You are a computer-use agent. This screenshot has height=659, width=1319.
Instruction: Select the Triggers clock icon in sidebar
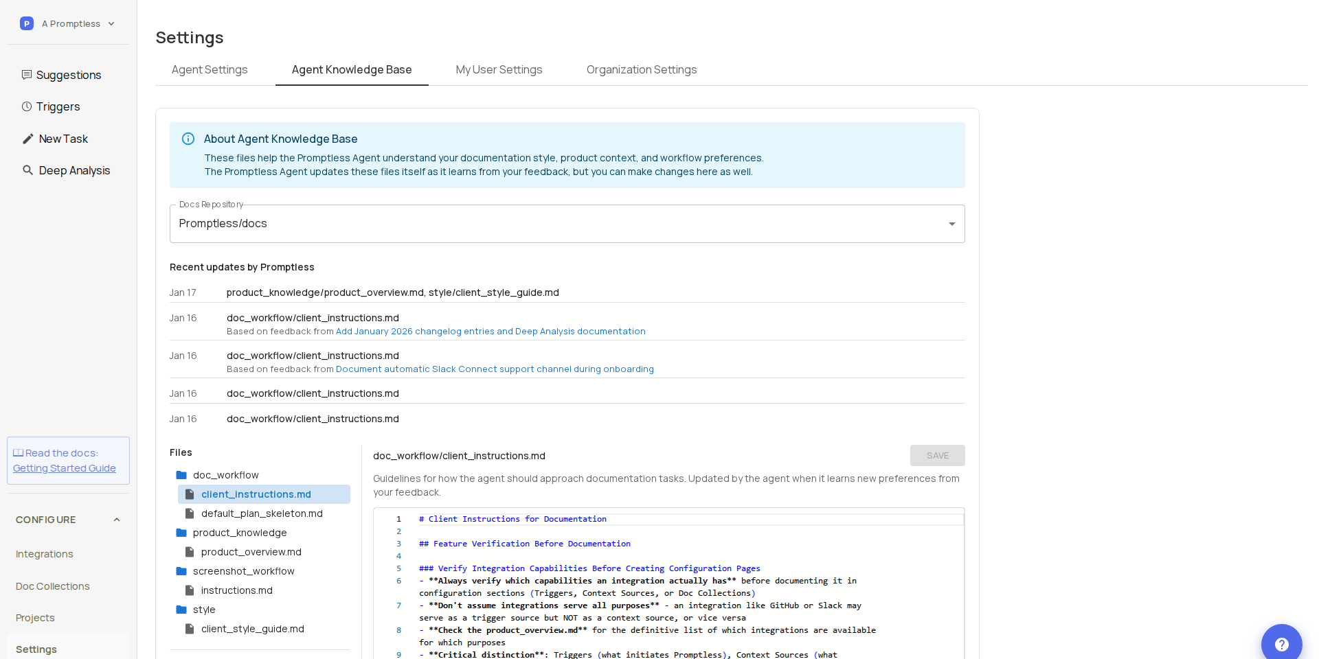(x=27, y=106)
